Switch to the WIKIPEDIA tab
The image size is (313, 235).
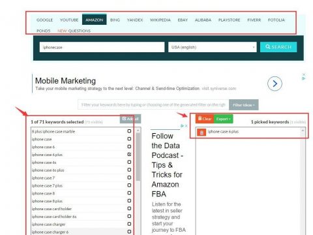coord(160,20)
